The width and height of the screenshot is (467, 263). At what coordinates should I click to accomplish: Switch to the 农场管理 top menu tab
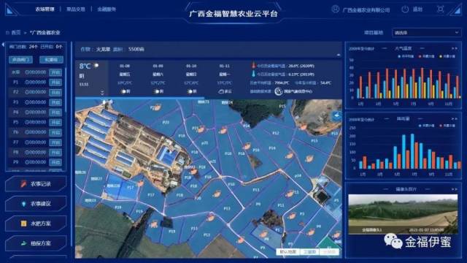pyautogui.click(x=45, y=9)
